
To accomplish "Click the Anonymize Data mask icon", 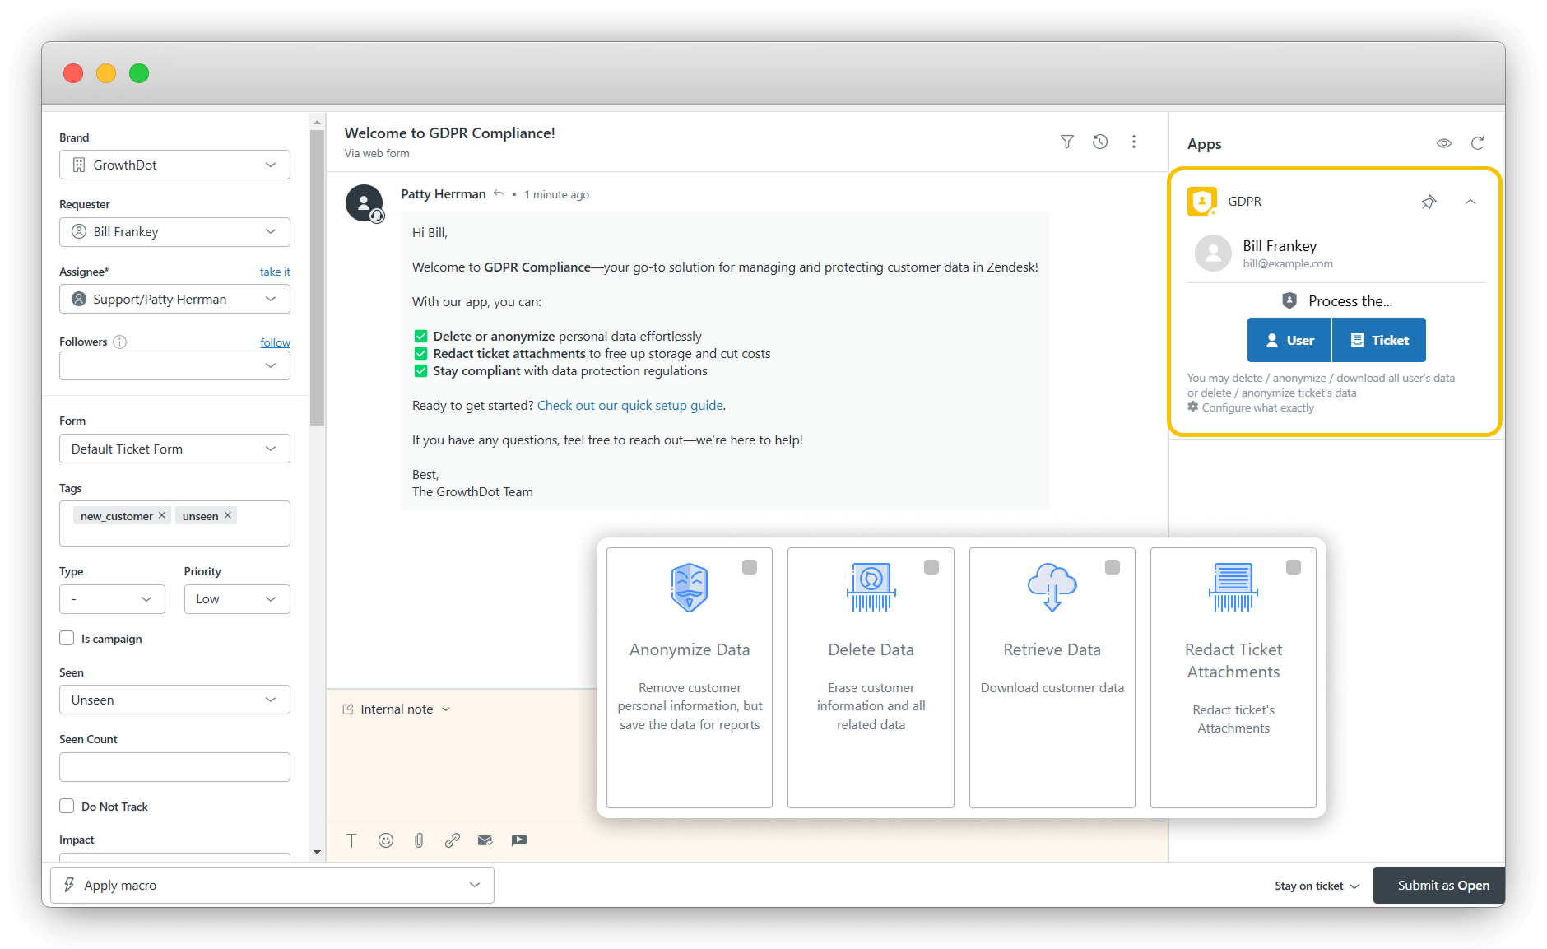I will [690, 588].
